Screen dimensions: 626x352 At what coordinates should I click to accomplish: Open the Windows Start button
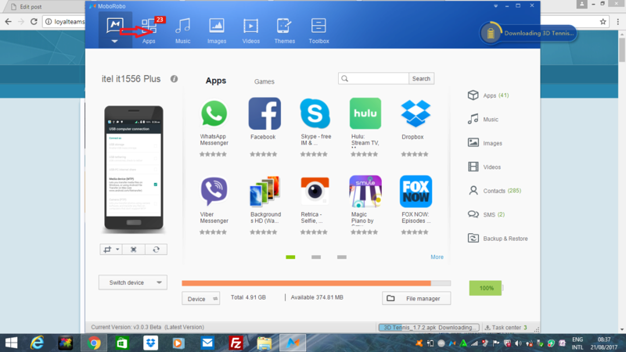11,343
